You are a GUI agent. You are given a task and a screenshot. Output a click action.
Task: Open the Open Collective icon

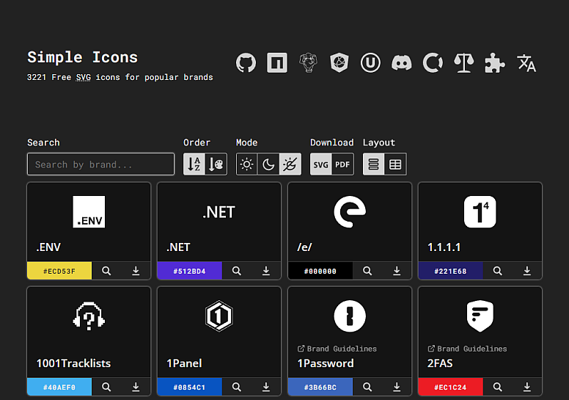click(433, 63)
